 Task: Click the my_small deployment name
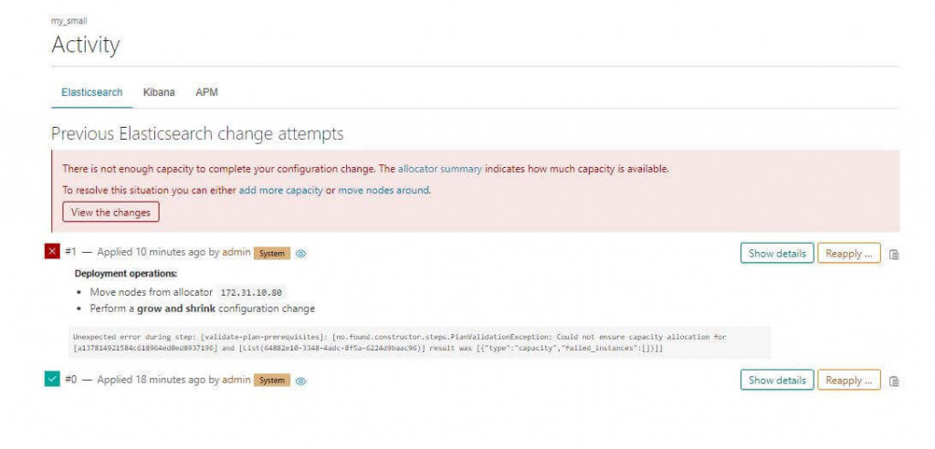pos(69,21)
